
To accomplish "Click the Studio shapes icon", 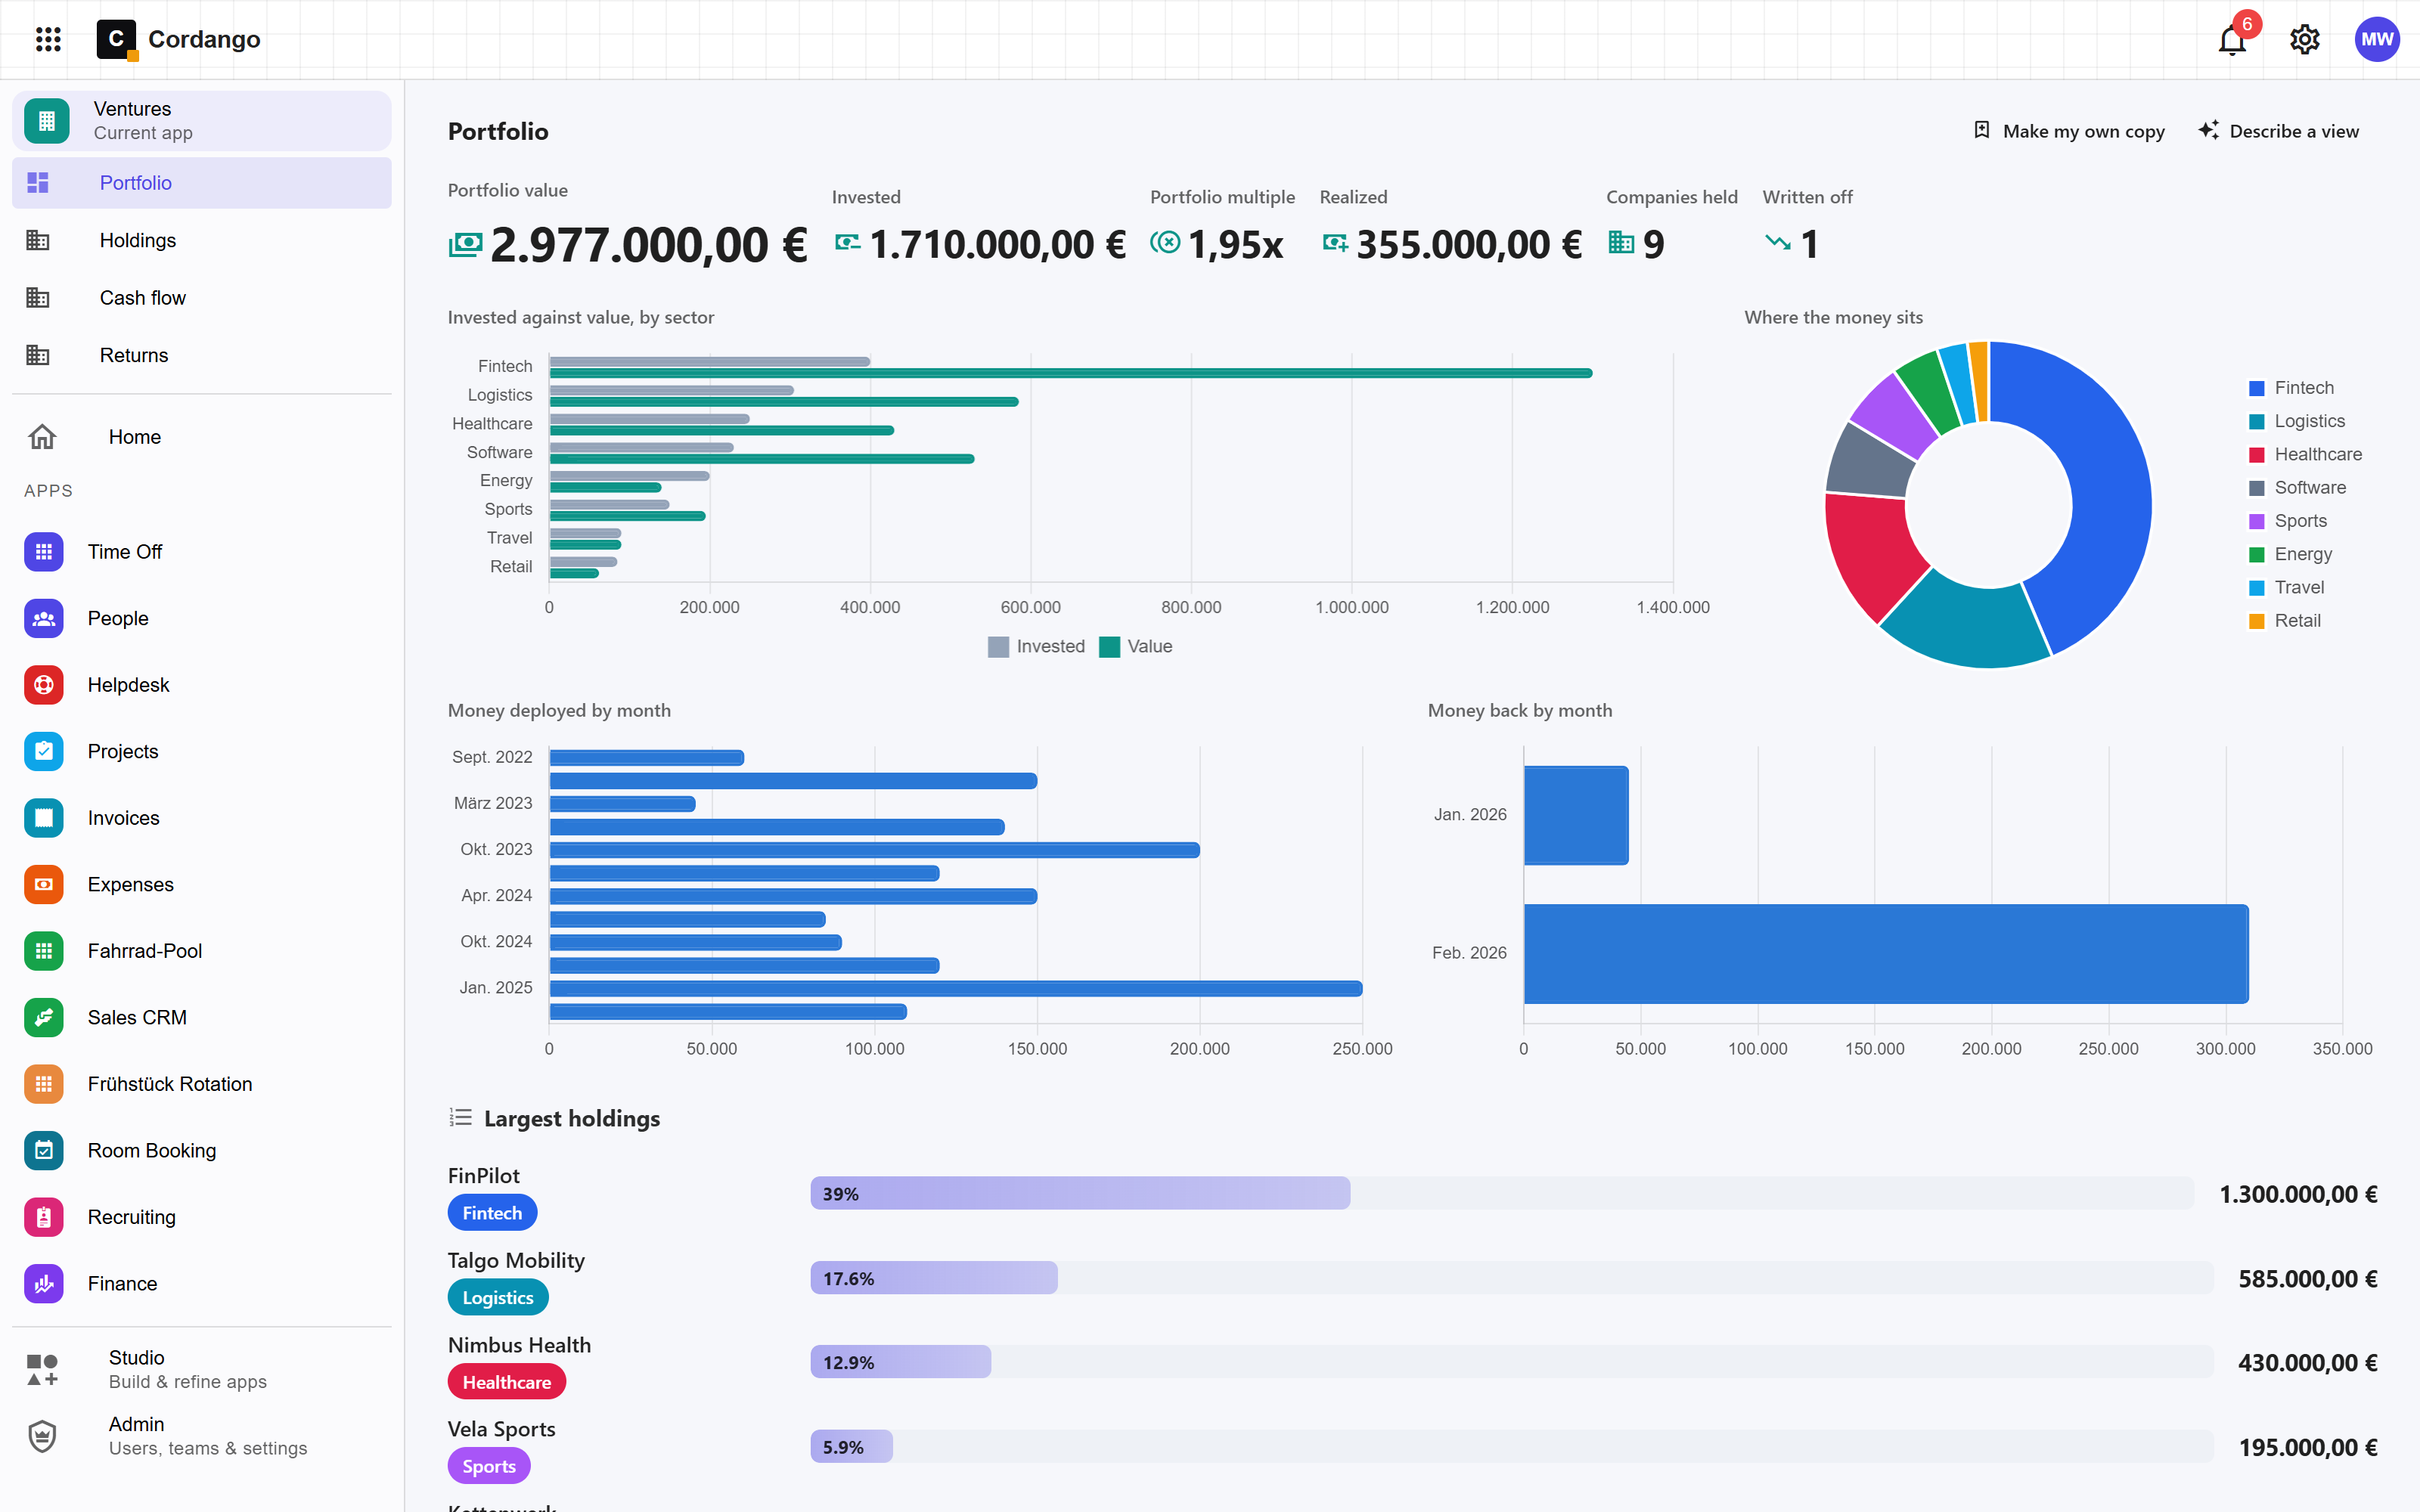I will pos(42,1369).
